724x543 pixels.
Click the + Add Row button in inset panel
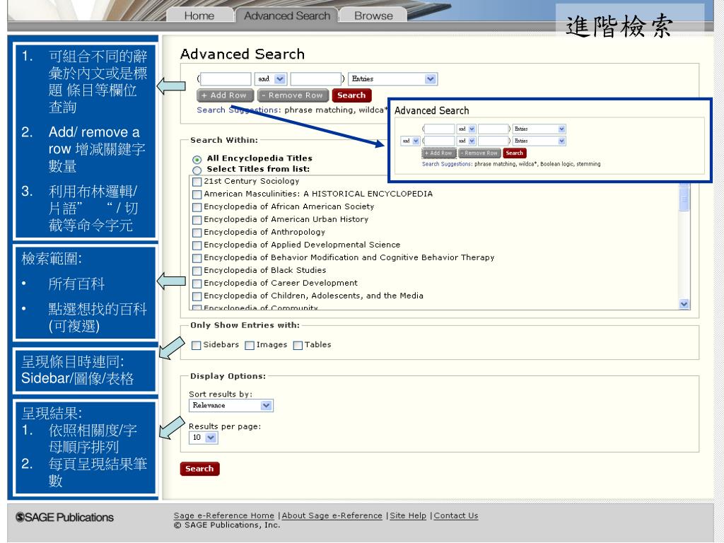(438, 153)
